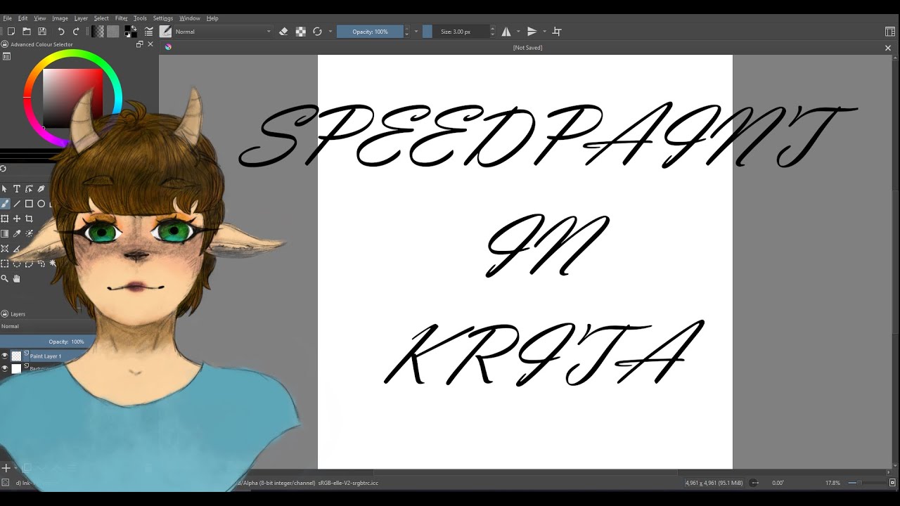Close the Not Saved document tab
The image size is (900, 506).
[x=888, y=48]
